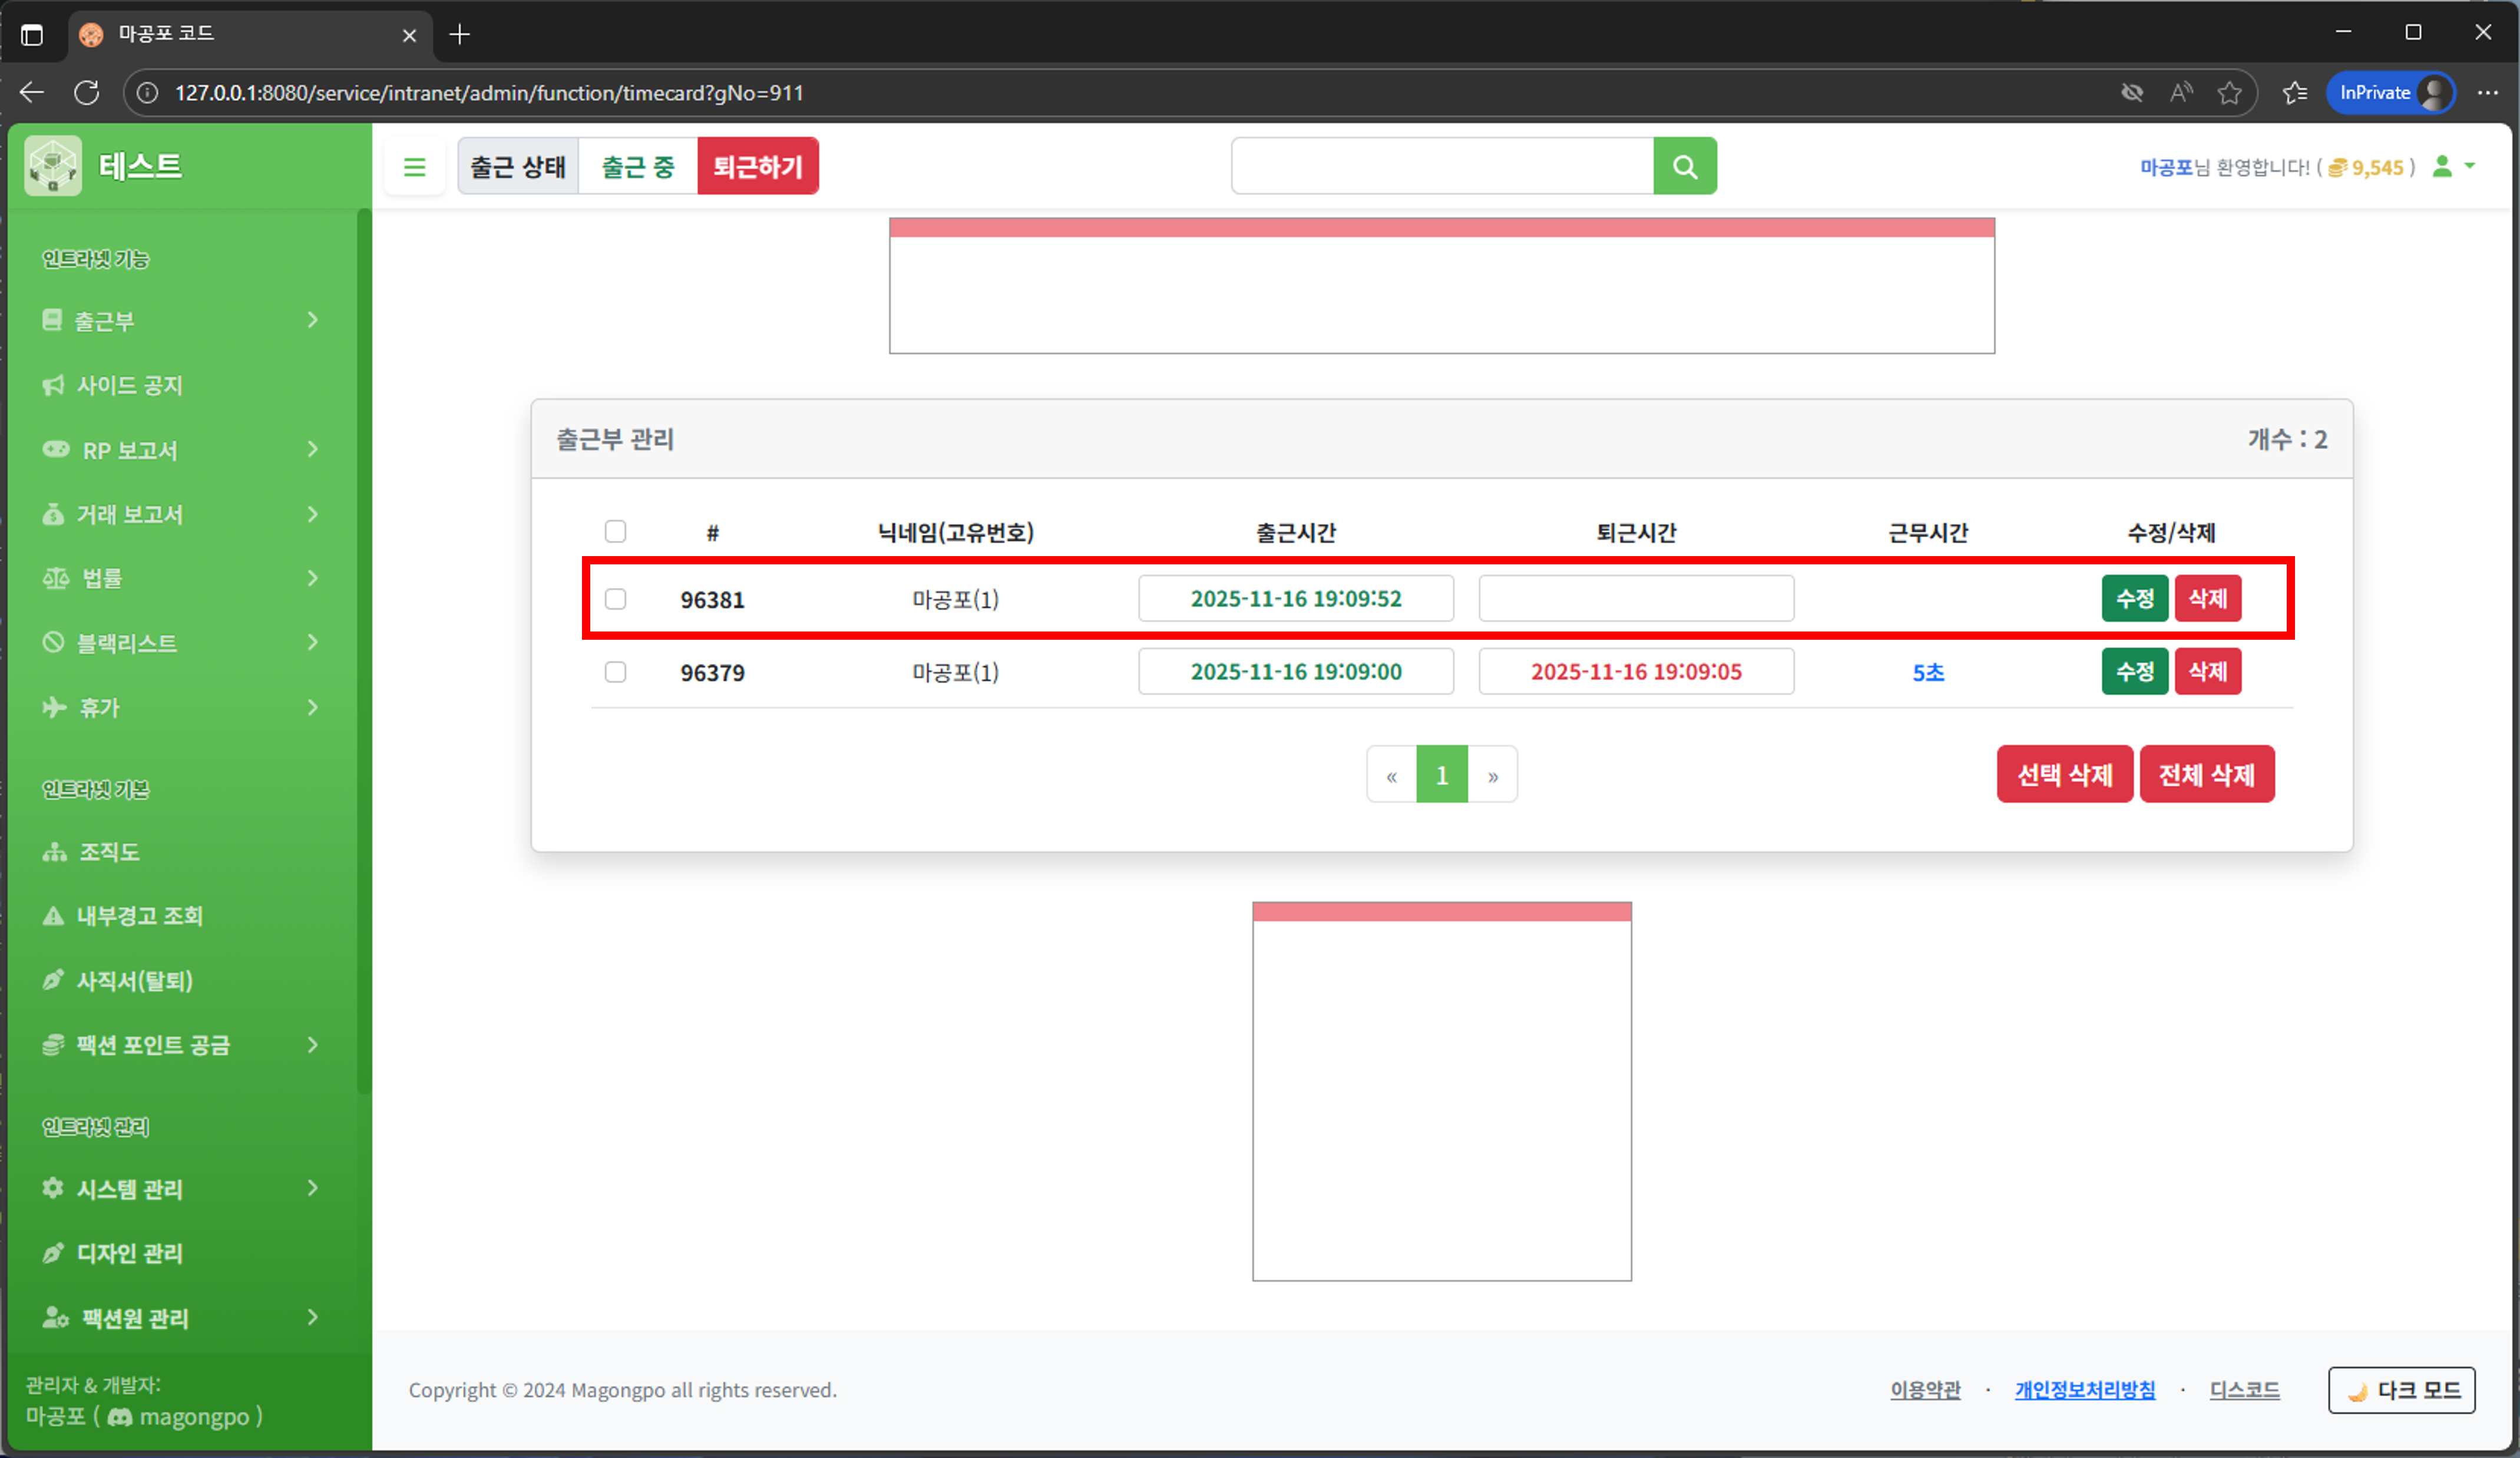2520x1458 pixels.
Task: Click the red 퇴근하기 button
Action: coord(757,166)
